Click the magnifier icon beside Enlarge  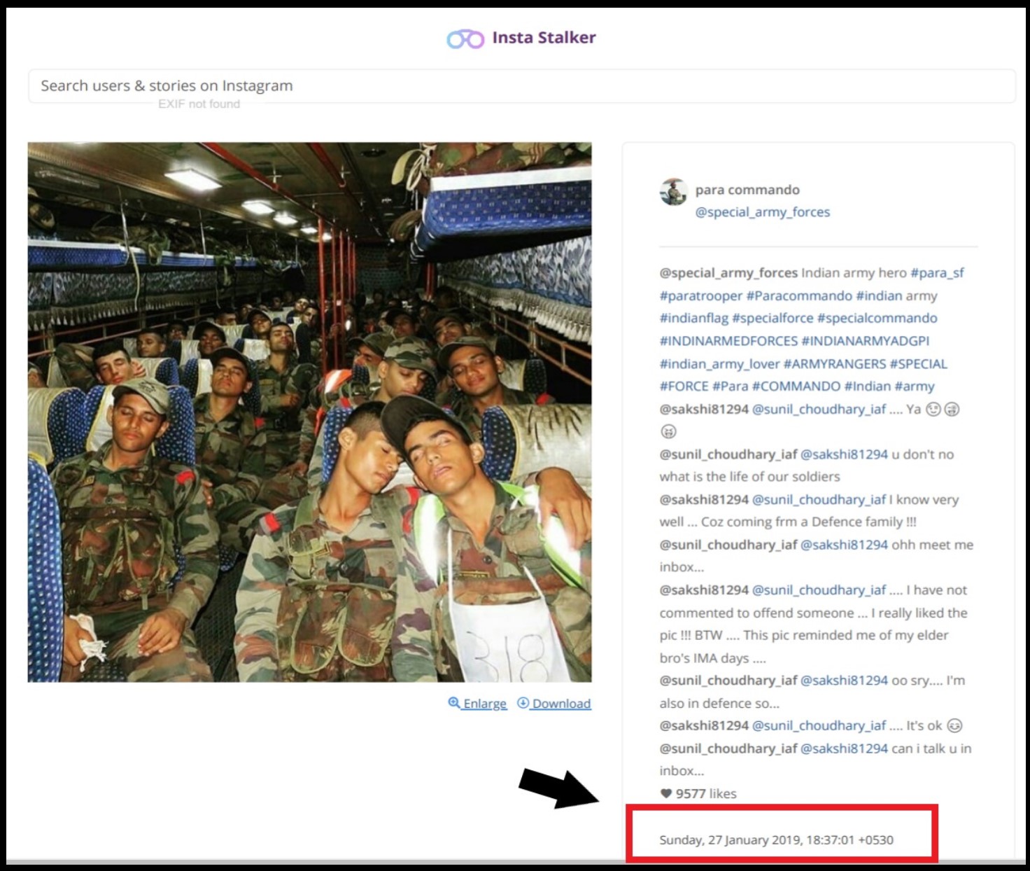(x=454, y=702)
